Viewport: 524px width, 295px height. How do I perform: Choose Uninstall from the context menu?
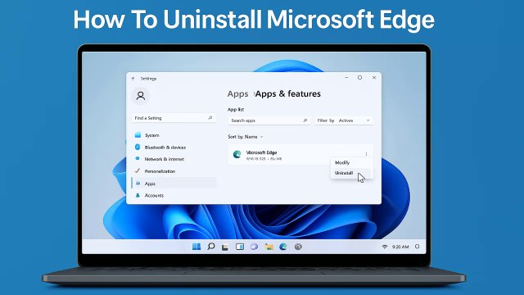coord(344,173)
